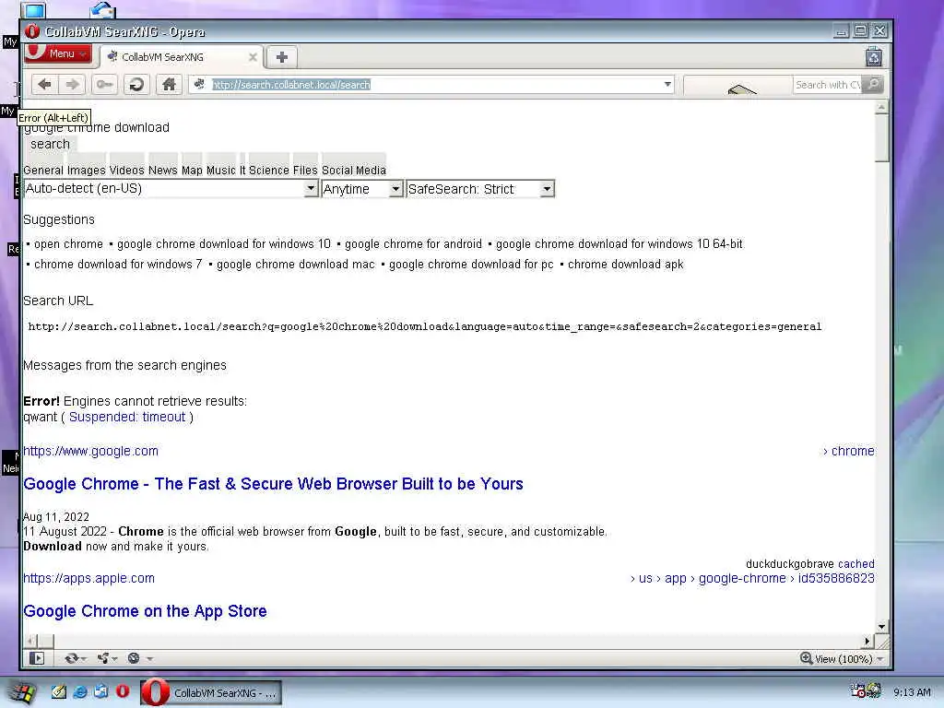The height and width of the screenshot is (708, 944).
Task: Click the magnifier search button in toolbar
Action: pyautogui.click(x=872, y=84)
